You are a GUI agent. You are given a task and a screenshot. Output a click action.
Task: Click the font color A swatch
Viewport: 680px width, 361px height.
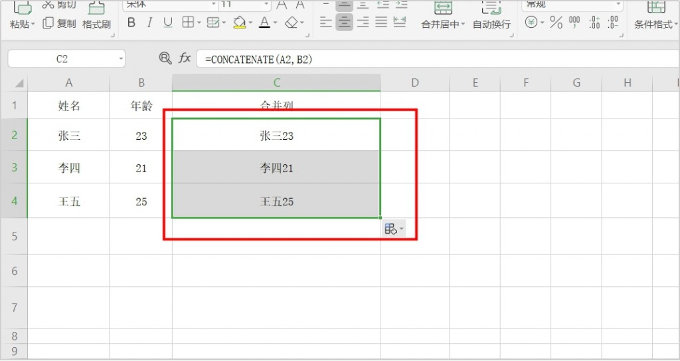click(x=264, y=23)
